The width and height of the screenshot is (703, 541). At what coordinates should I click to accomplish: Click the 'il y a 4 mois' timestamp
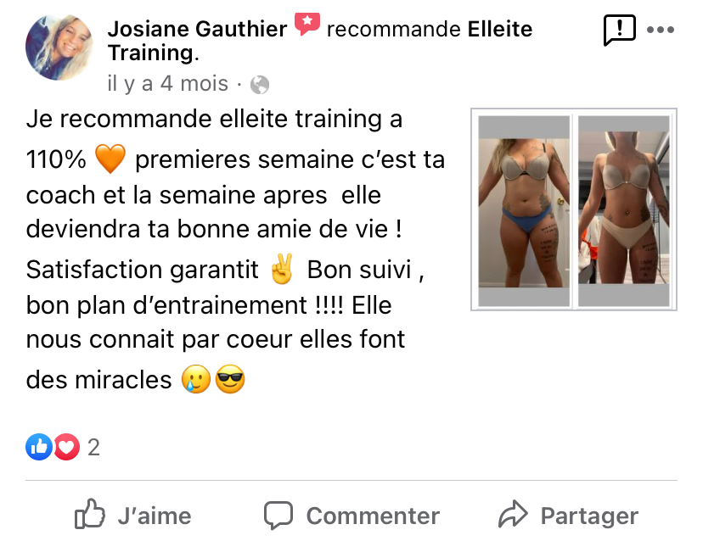point(167,84)
